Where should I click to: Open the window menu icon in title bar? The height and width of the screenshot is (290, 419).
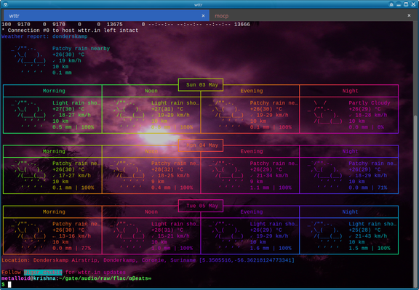[x=5, y=4]
